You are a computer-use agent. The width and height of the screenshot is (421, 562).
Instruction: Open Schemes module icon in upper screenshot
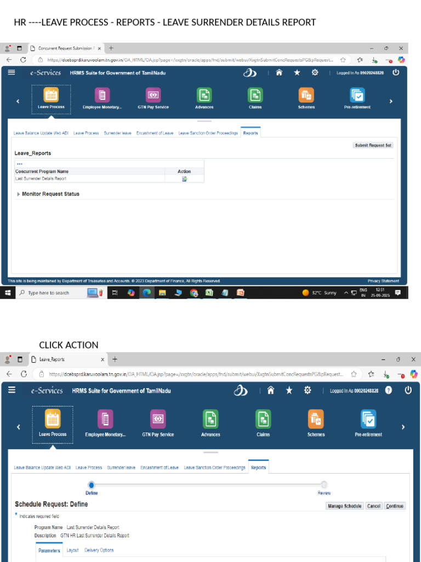[306, 95]
